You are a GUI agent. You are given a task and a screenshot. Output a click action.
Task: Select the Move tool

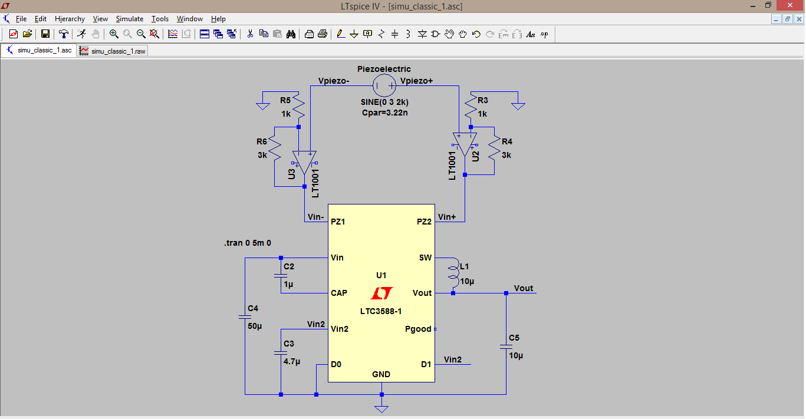click(x=450, y=34)
